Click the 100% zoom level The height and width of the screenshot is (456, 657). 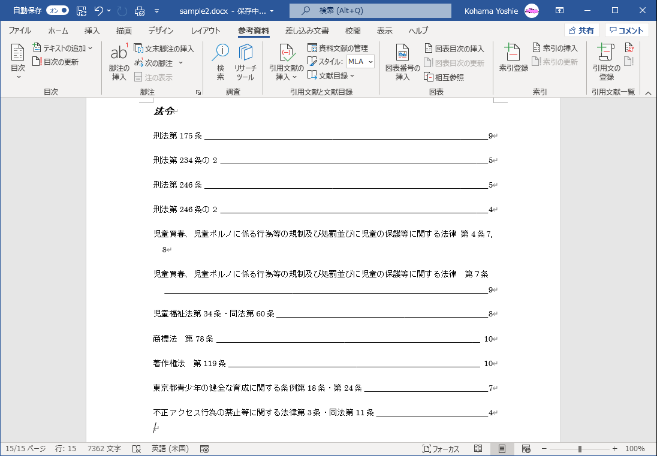[635, 449]
